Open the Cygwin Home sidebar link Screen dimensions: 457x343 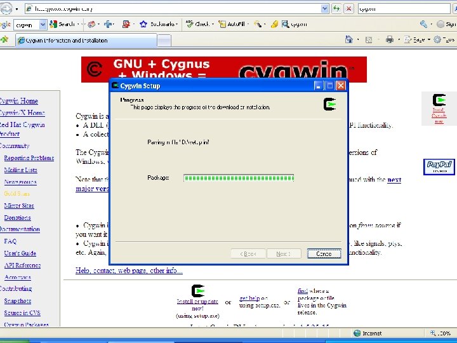click(18, 101)
